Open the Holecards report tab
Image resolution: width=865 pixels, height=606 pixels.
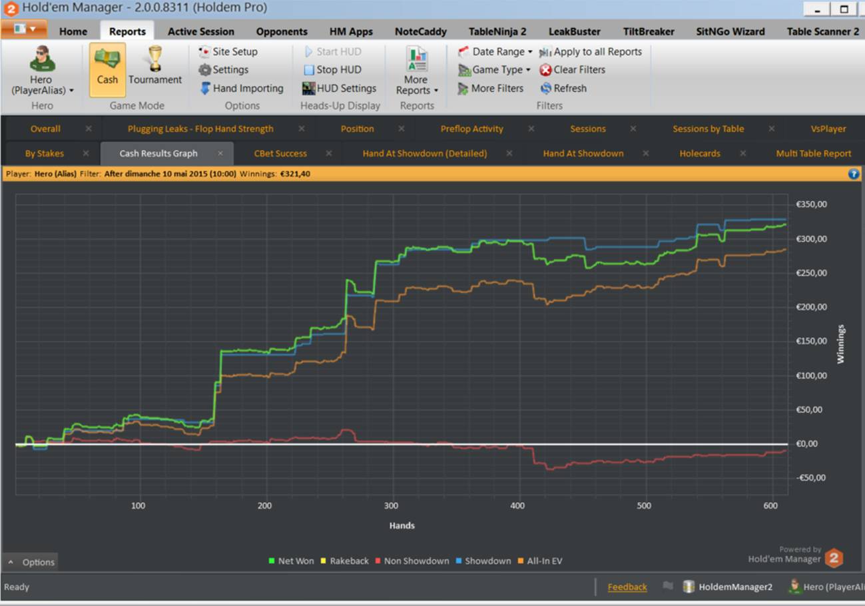700,153
